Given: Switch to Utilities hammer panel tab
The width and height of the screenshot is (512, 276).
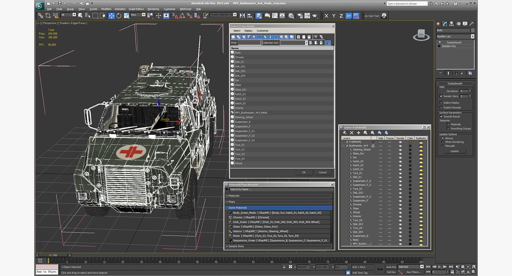Looking at the screenshot, I should [472, 24].
